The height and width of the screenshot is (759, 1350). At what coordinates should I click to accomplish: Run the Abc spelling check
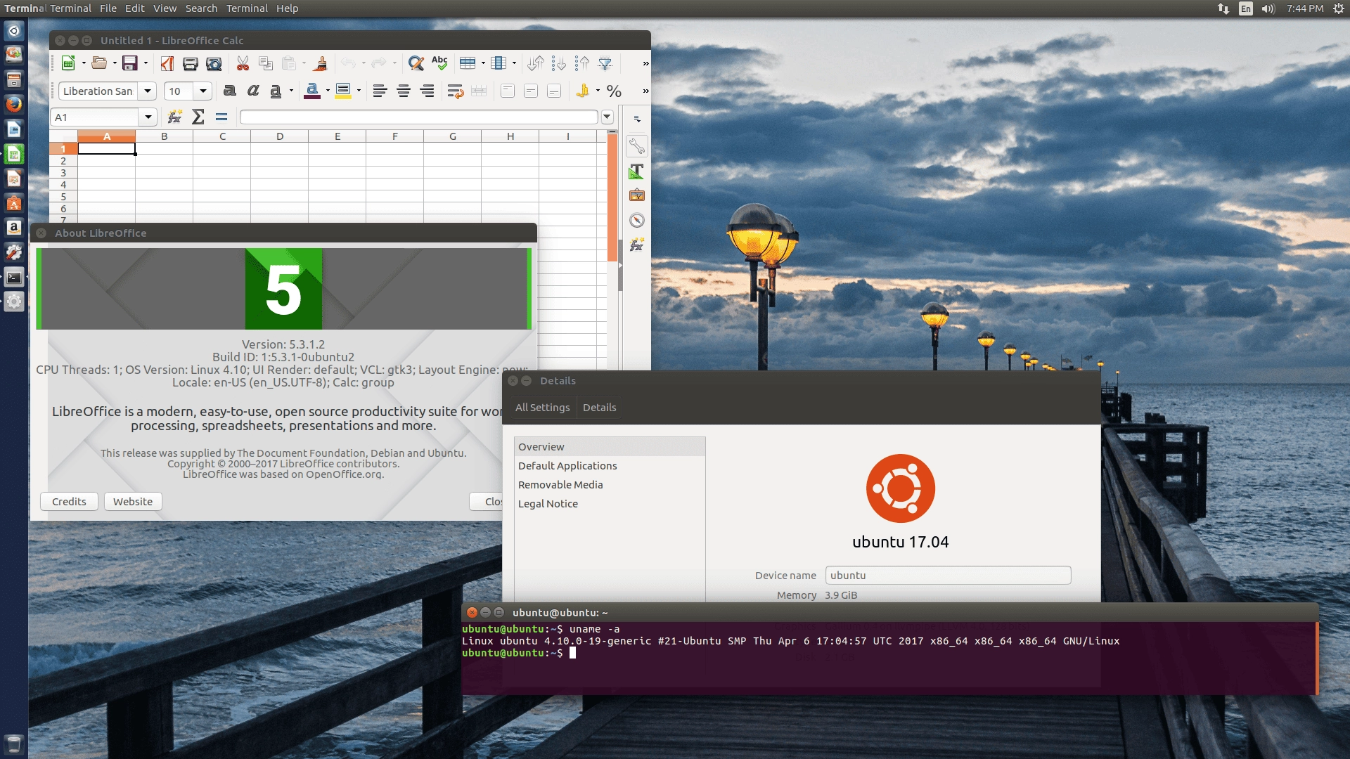(x=439, y=63)
